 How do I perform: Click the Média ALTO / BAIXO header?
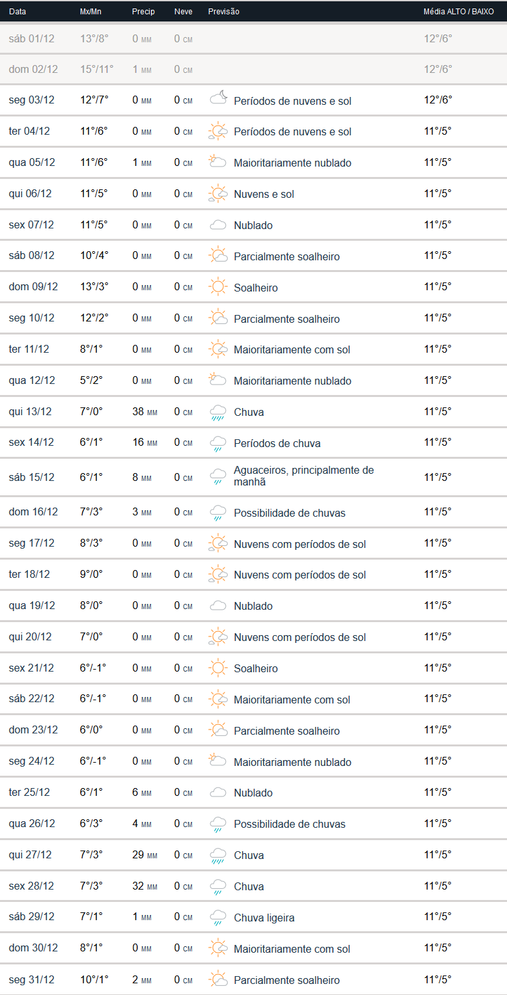click(458, 12)
